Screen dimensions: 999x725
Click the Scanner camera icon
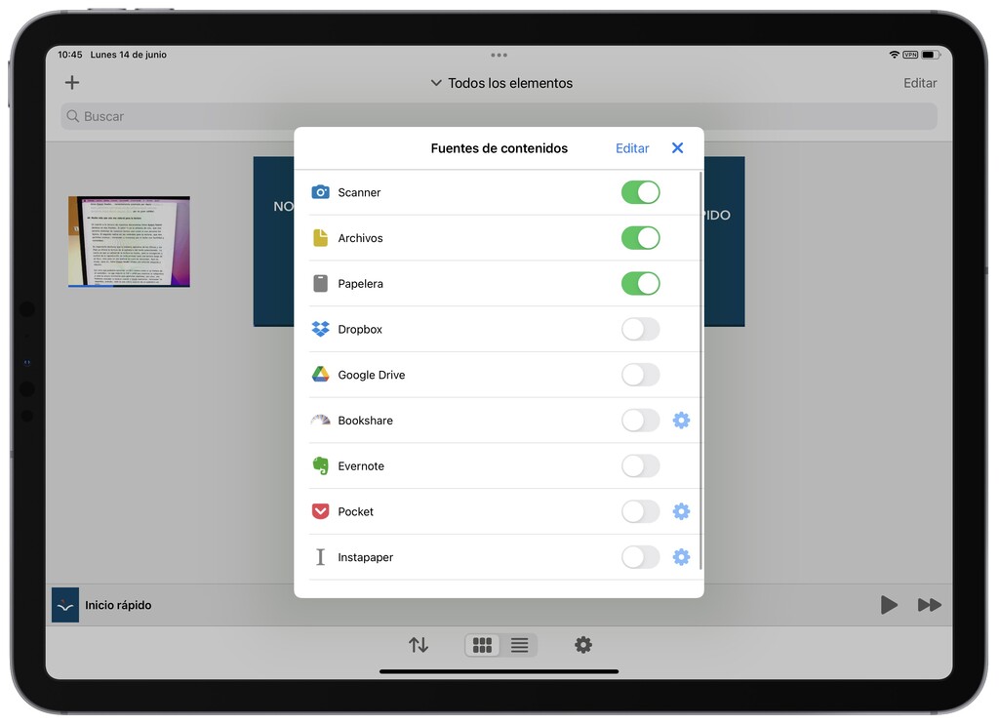pos(320,192)
